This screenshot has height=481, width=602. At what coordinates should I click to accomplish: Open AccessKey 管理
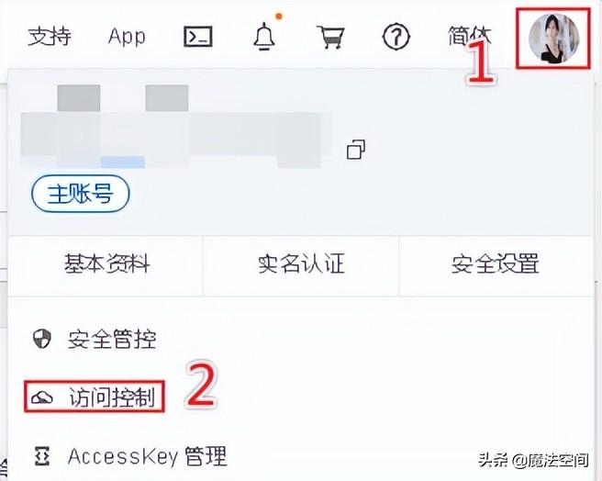pos(147,456)
